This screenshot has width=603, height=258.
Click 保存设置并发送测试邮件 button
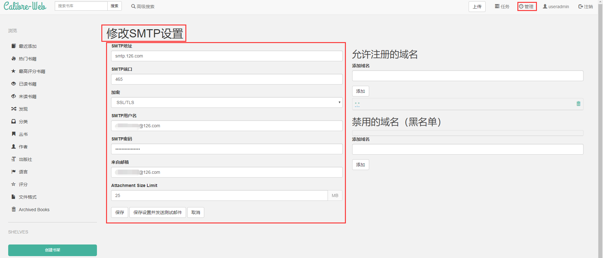158,212
